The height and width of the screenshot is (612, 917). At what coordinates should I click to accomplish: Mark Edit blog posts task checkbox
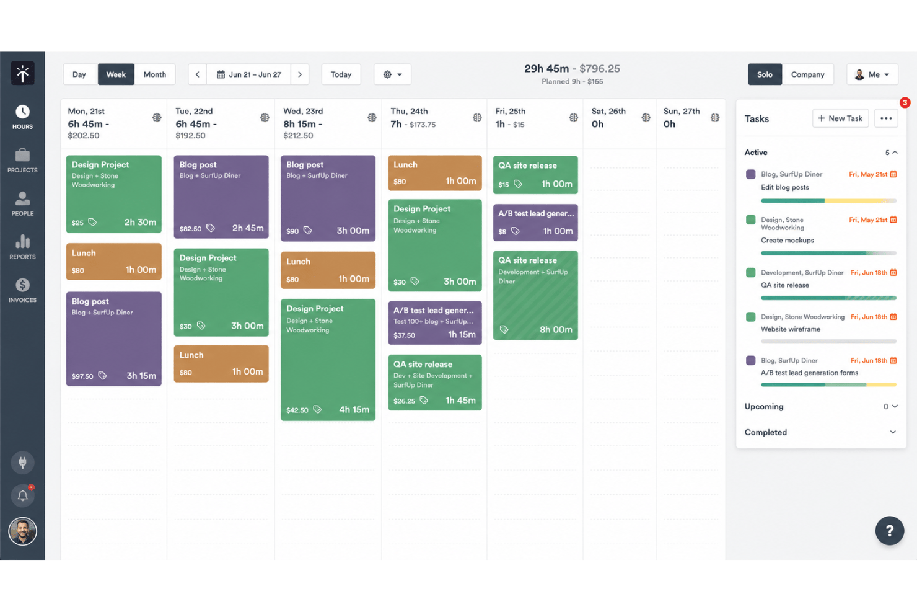click(x=750, y=174)
